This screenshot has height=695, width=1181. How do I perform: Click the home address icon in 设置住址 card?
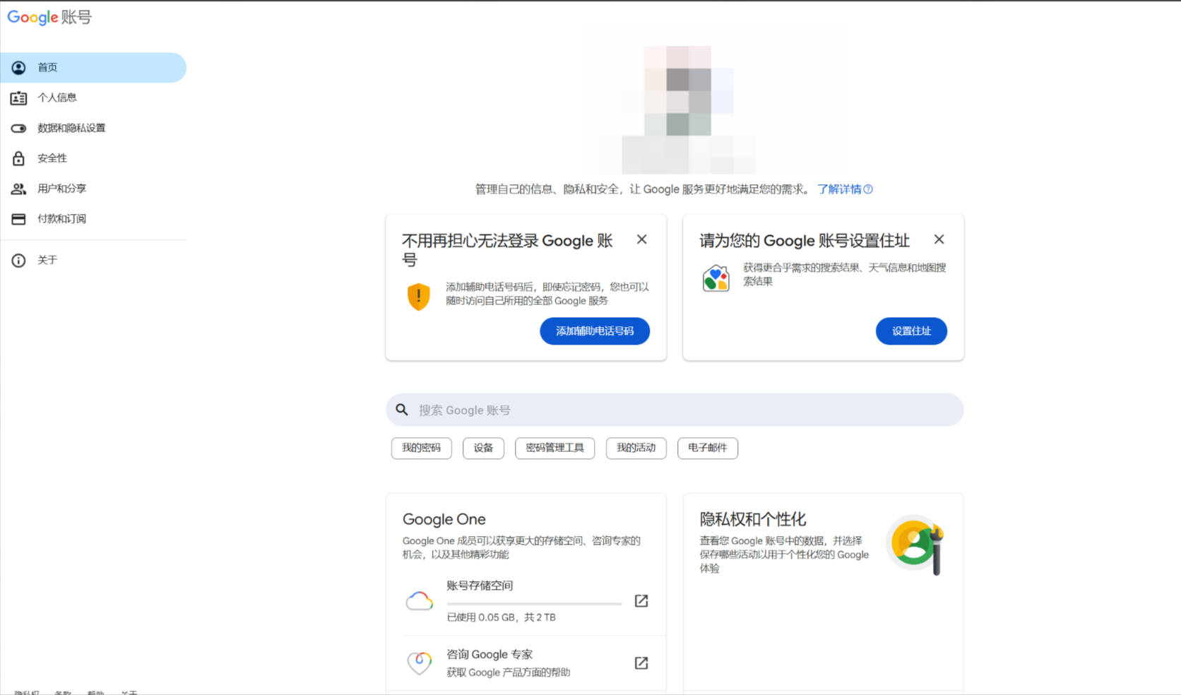click(x=716, y=278)
